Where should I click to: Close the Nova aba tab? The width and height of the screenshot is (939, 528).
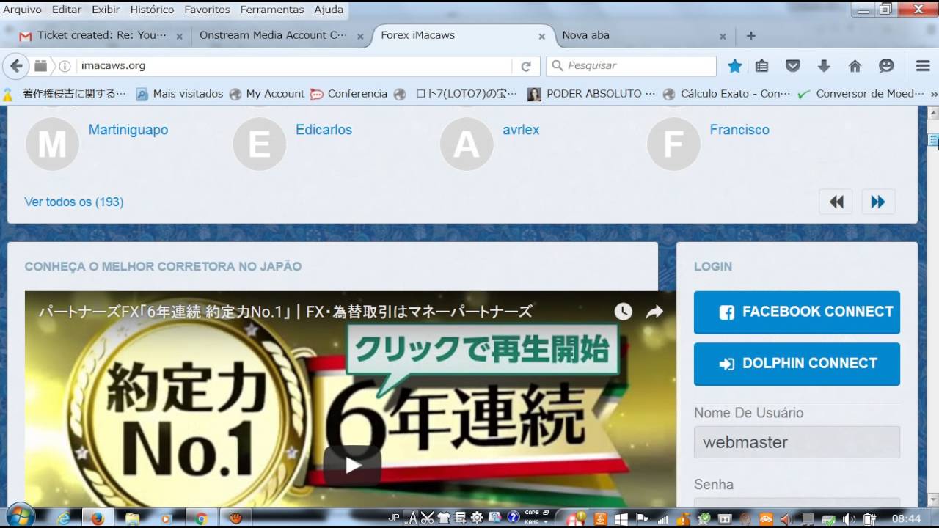723,36
